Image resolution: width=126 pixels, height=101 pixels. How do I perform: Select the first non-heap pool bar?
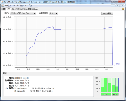click(113, 85)
